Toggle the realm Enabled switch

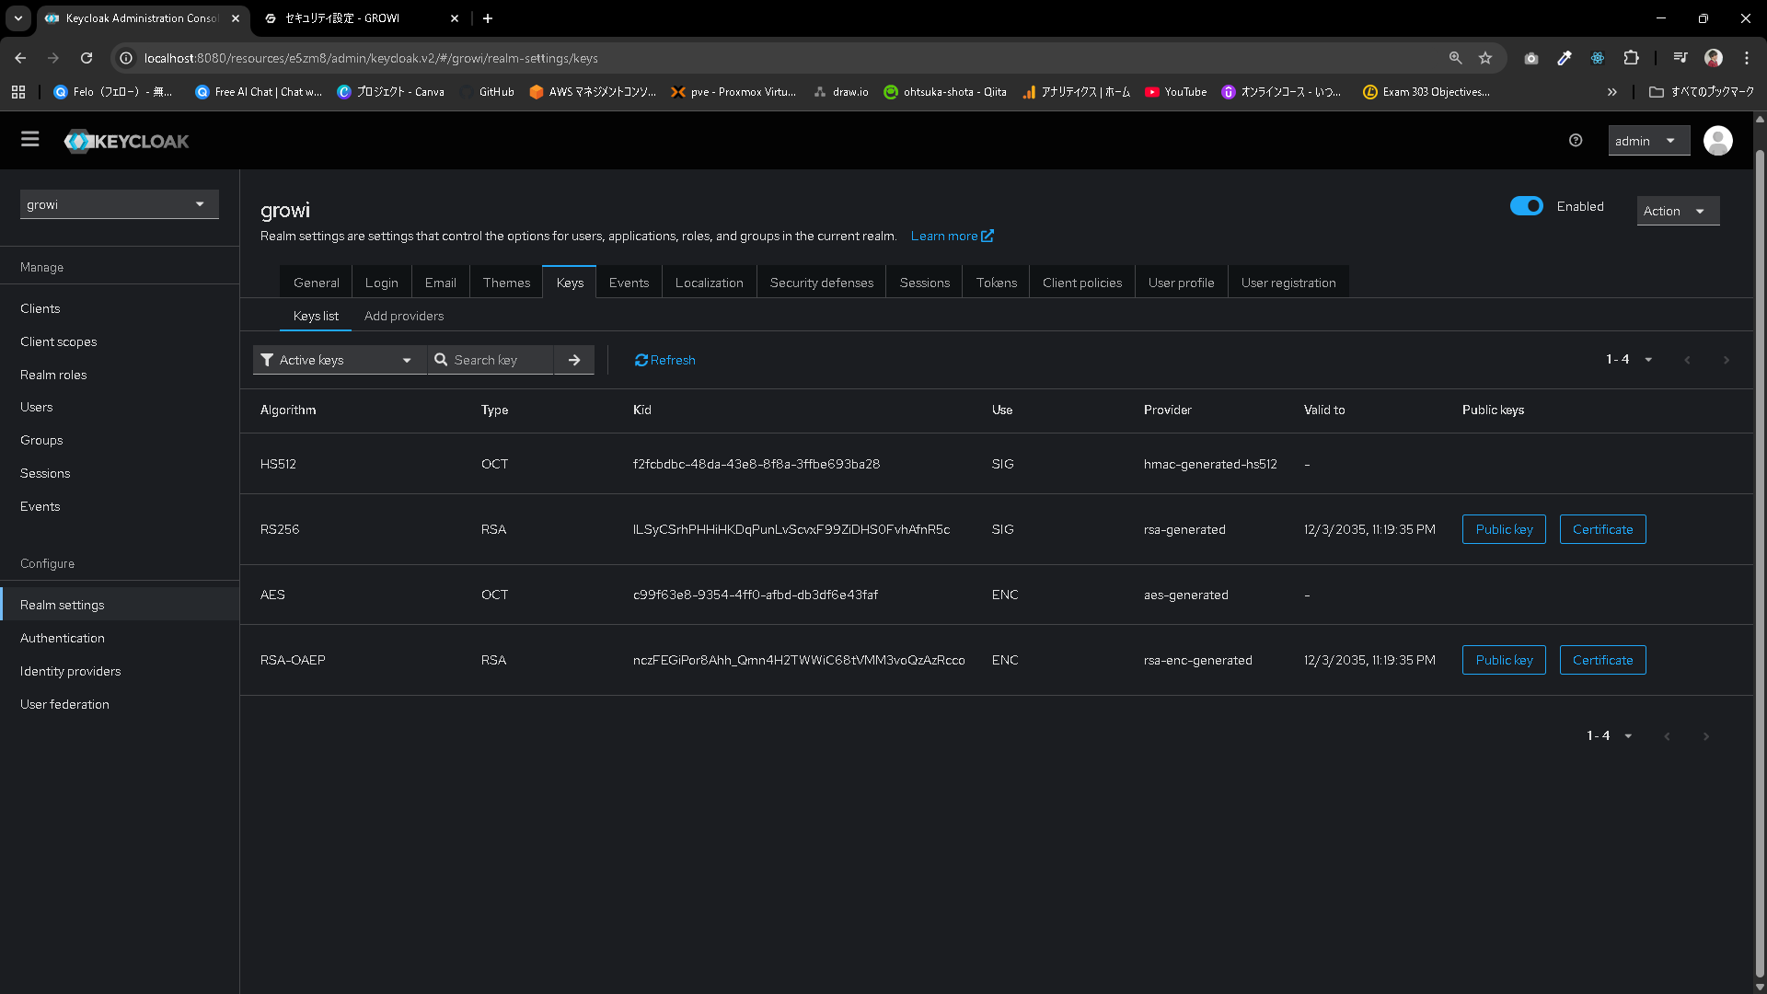point(1526,206)
